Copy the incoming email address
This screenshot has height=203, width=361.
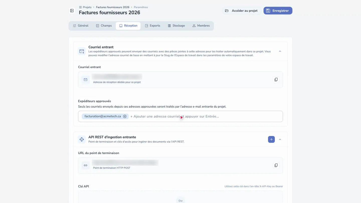click(276, 80)
